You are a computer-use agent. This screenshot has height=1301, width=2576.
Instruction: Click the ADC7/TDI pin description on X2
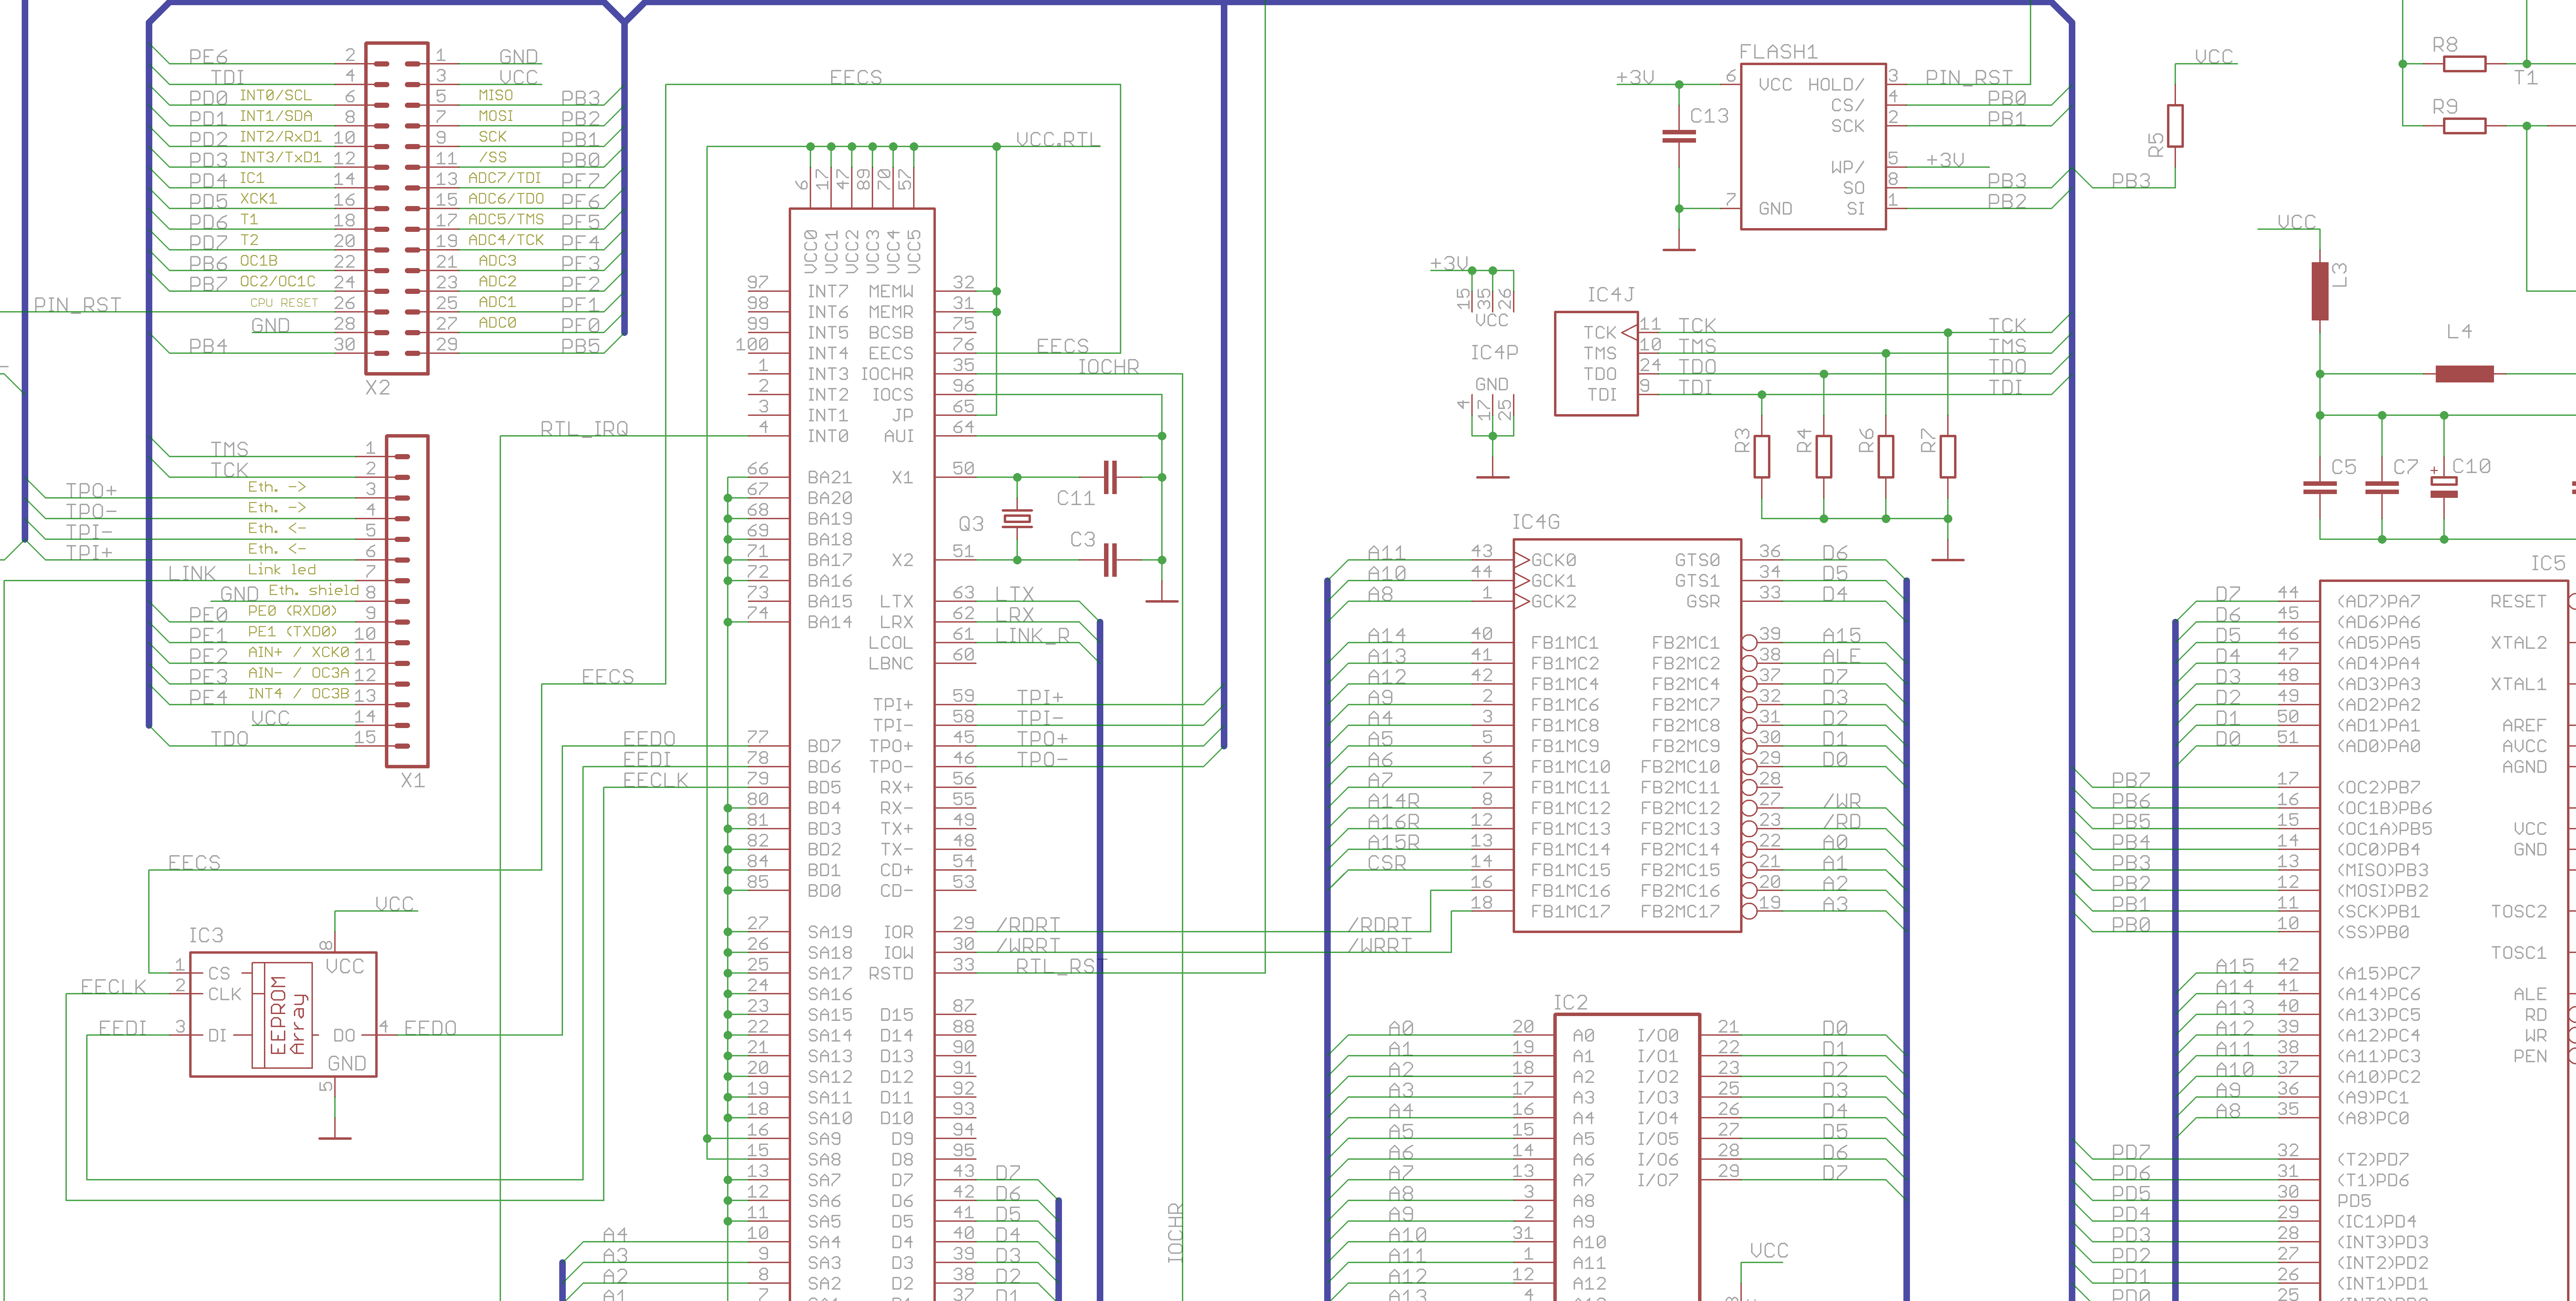pos(506,178)
